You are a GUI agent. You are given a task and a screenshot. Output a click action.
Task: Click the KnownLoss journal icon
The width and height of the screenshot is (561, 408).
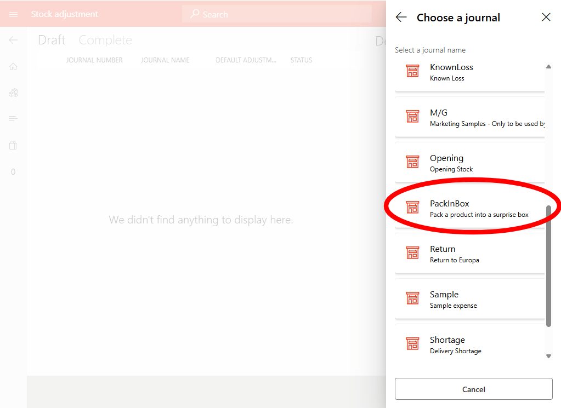(x=412, y=72)
